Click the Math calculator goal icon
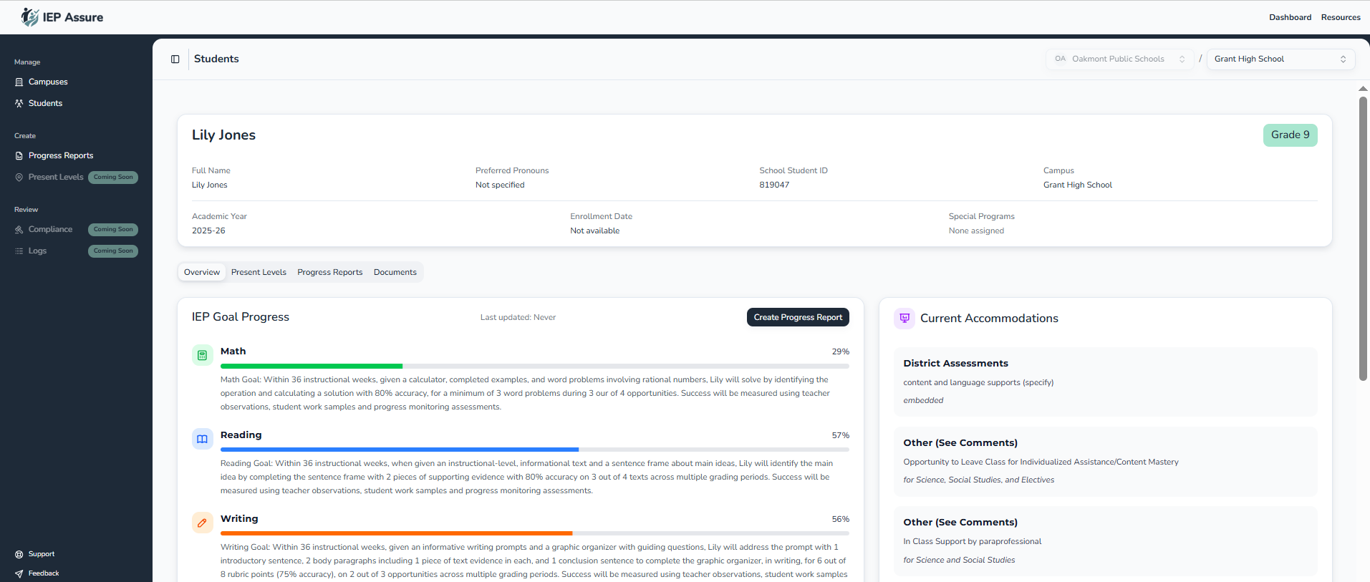The image size is (1370, 582). [203, 355]
